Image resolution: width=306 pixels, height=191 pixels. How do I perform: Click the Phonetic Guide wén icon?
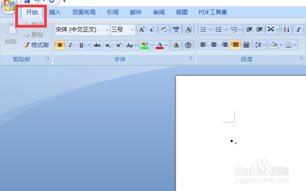(176, 30)
